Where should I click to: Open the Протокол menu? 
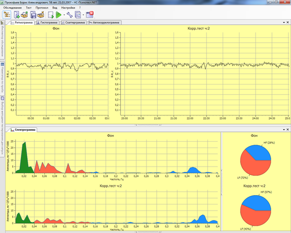pos(42,8)
